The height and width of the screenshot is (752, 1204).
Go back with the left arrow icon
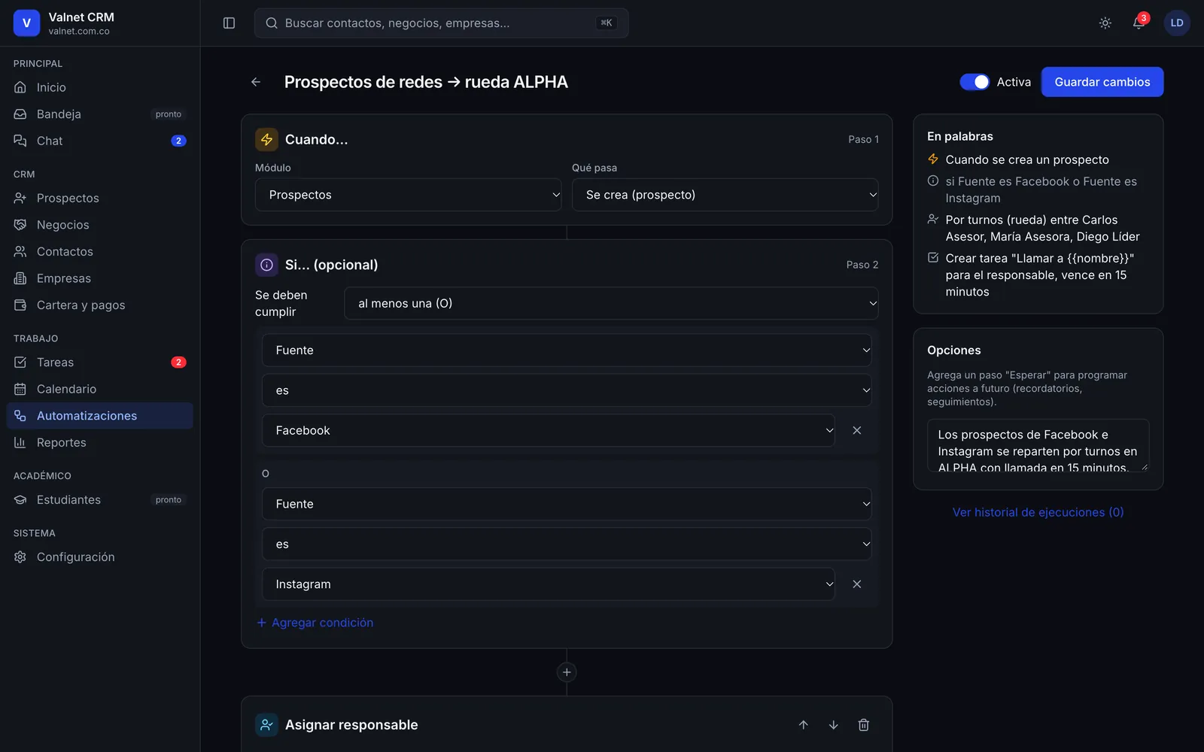click(256, 82)
